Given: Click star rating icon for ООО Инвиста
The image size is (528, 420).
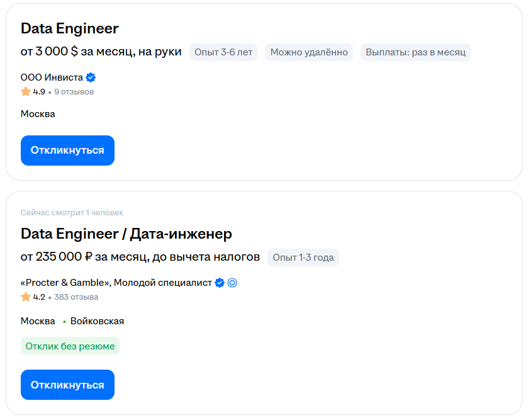Looking at the screenshot, I should pyautogui.click(x=26, y=92).
